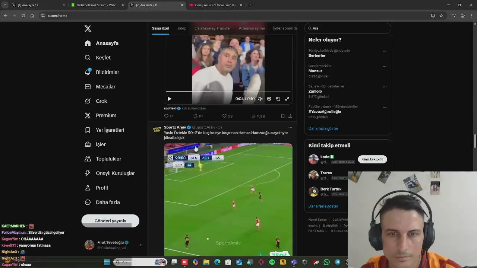Image resolution: width=477 pixels, height=268 pixels.
Task: Open more options for #YavuzAğıralioğlu trend
Action: (385, 107)
